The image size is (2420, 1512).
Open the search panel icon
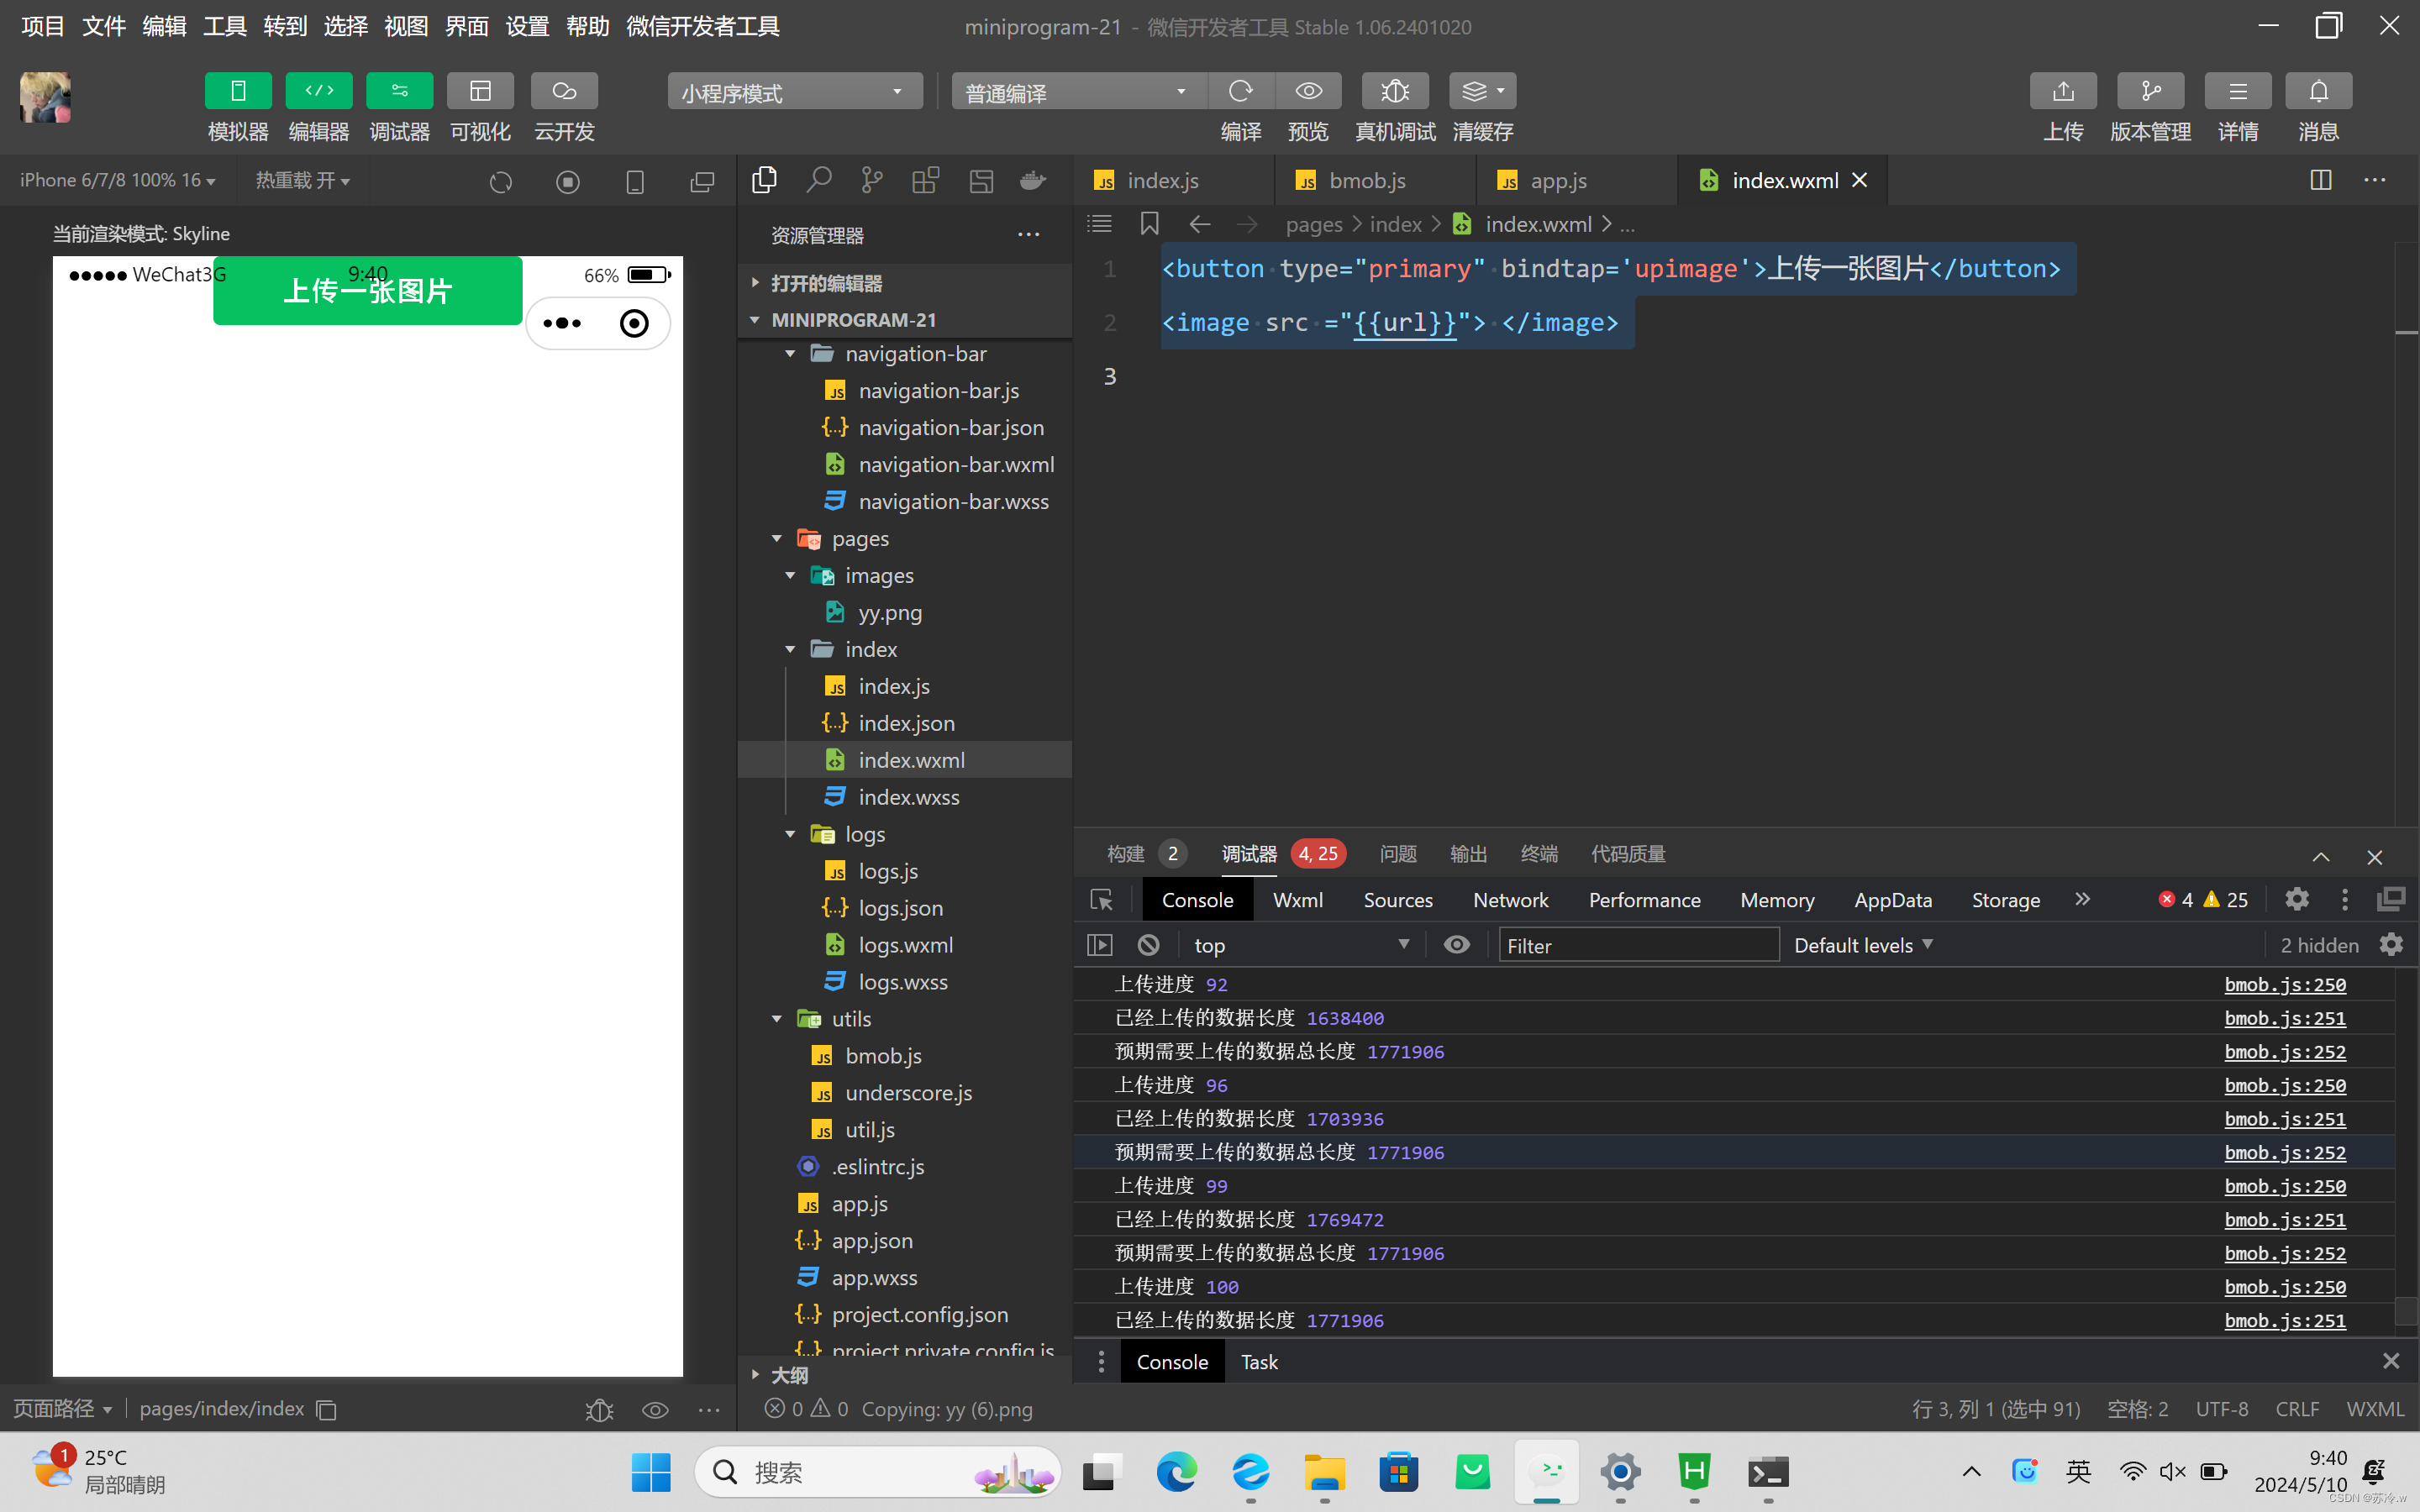tap(819, 180)
